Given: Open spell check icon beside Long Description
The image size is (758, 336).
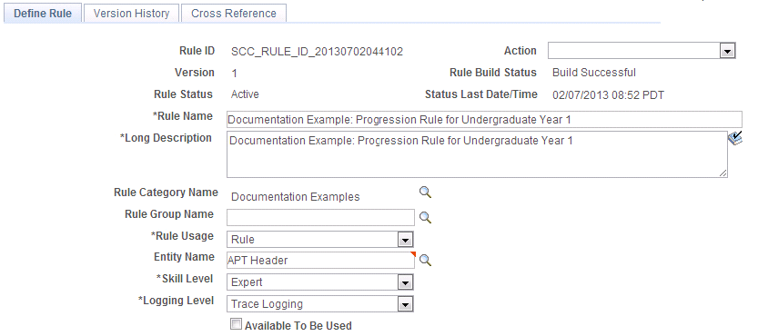Looking at the screenshot, I should [735, 139].
